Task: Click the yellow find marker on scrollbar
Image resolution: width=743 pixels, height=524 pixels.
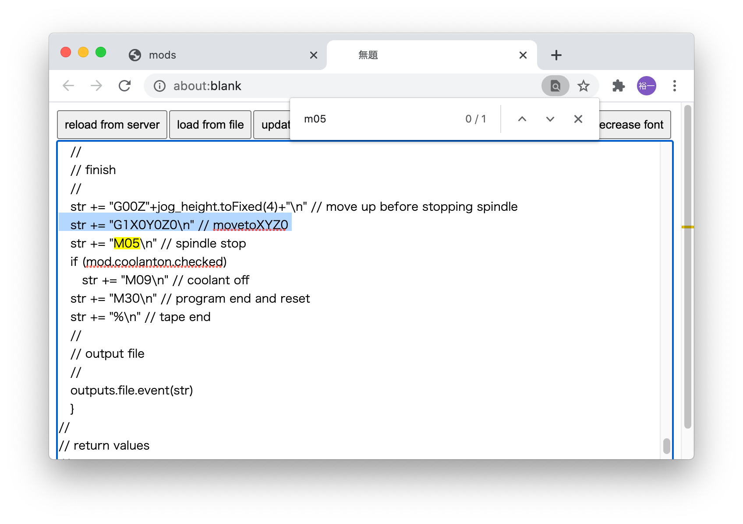Action: coord(687,227)
